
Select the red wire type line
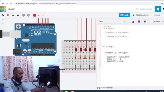(44, 15)
